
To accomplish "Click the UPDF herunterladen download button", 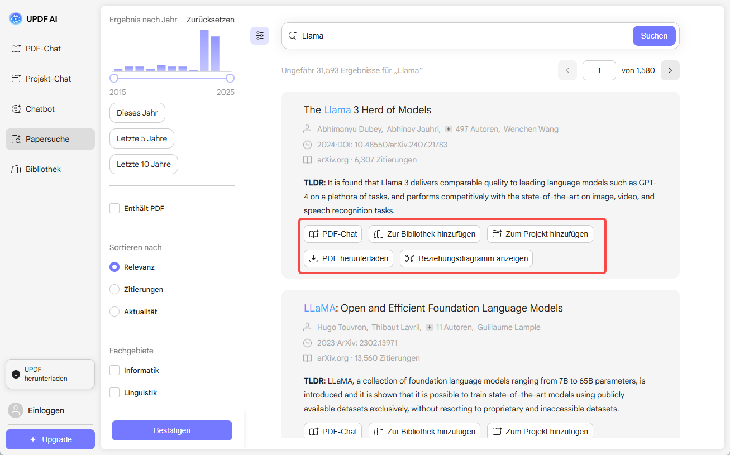I will [x=50, y=374].
